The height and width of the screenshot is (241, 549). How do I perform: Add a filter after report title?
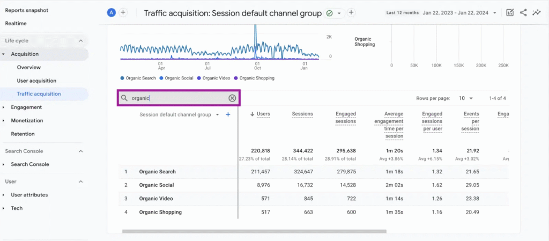click(x=351, y=12)
